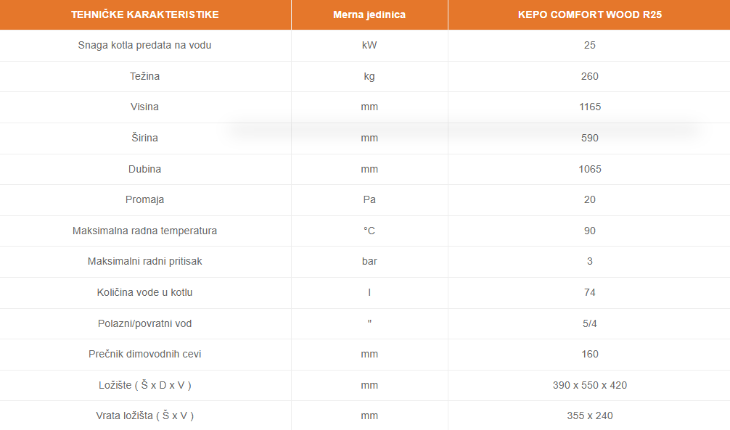Click the Merna jedinica column header
The height and width of the screenshot is (430, 730).
coord(369,15)
